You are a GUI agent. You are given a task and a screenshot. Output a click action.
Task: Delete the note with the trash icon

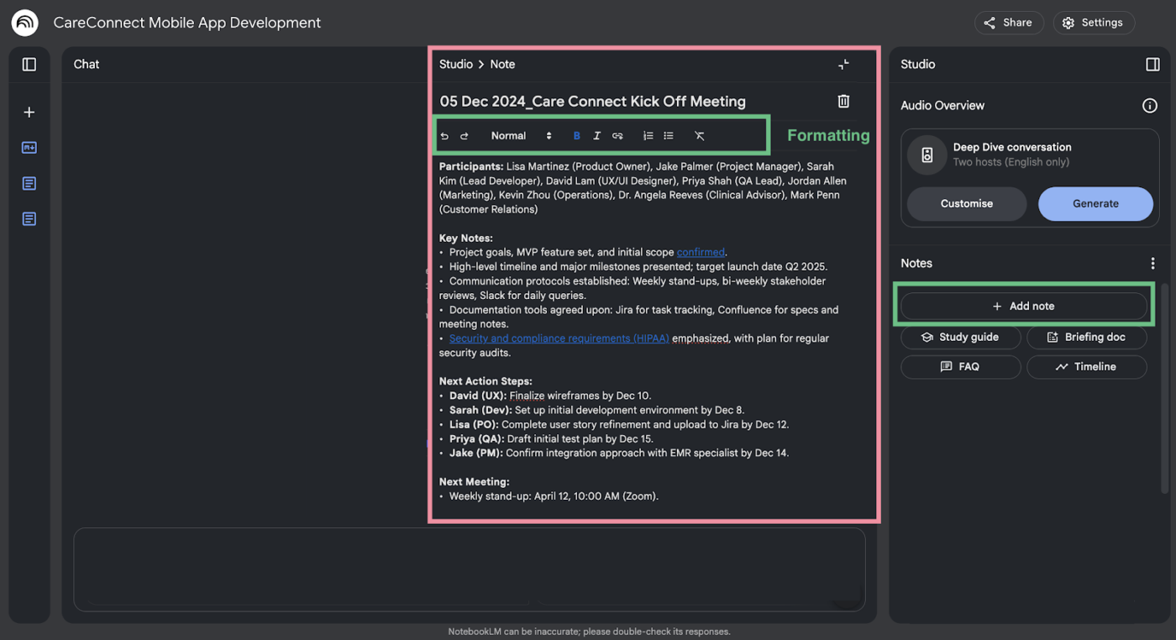pyautogui.click(x=843, y=102)
